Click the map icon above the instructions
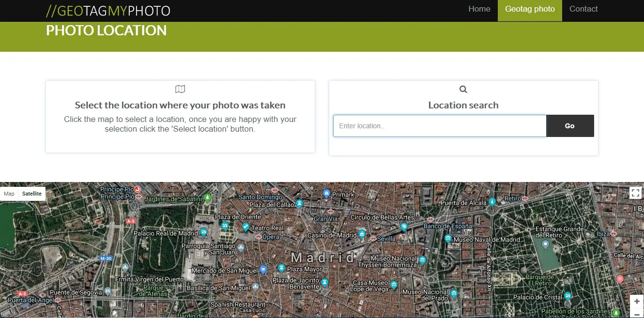Screen dimensions: 644x318 (x=180, y=89)
